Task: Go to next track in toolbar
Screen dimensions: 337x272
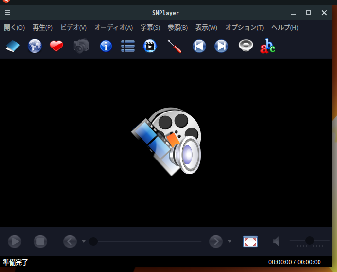Action: click(221, 46)
